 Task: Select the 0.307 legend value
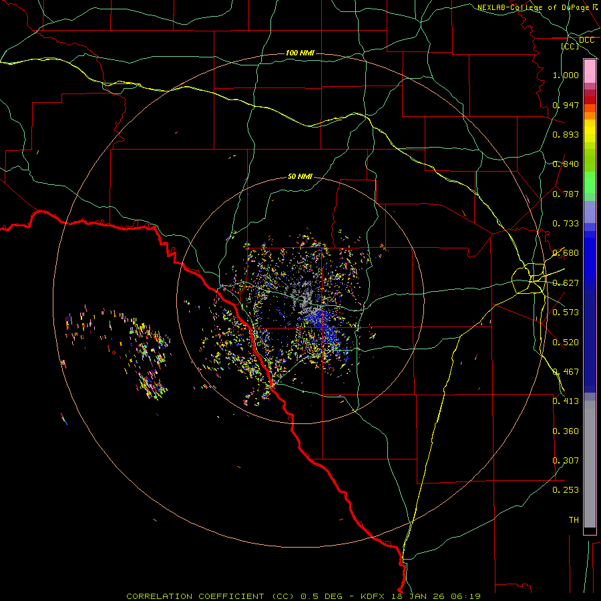click(566, 461)
